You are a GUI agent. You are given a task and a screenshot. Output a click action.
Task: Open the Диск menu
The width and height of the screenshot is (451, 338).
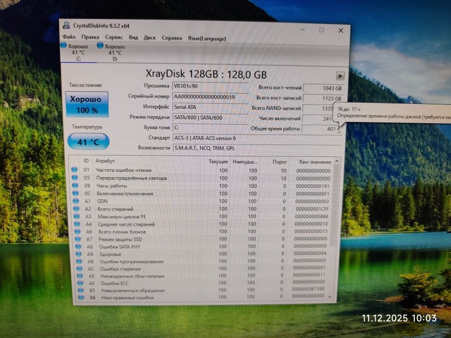point(150,38)
